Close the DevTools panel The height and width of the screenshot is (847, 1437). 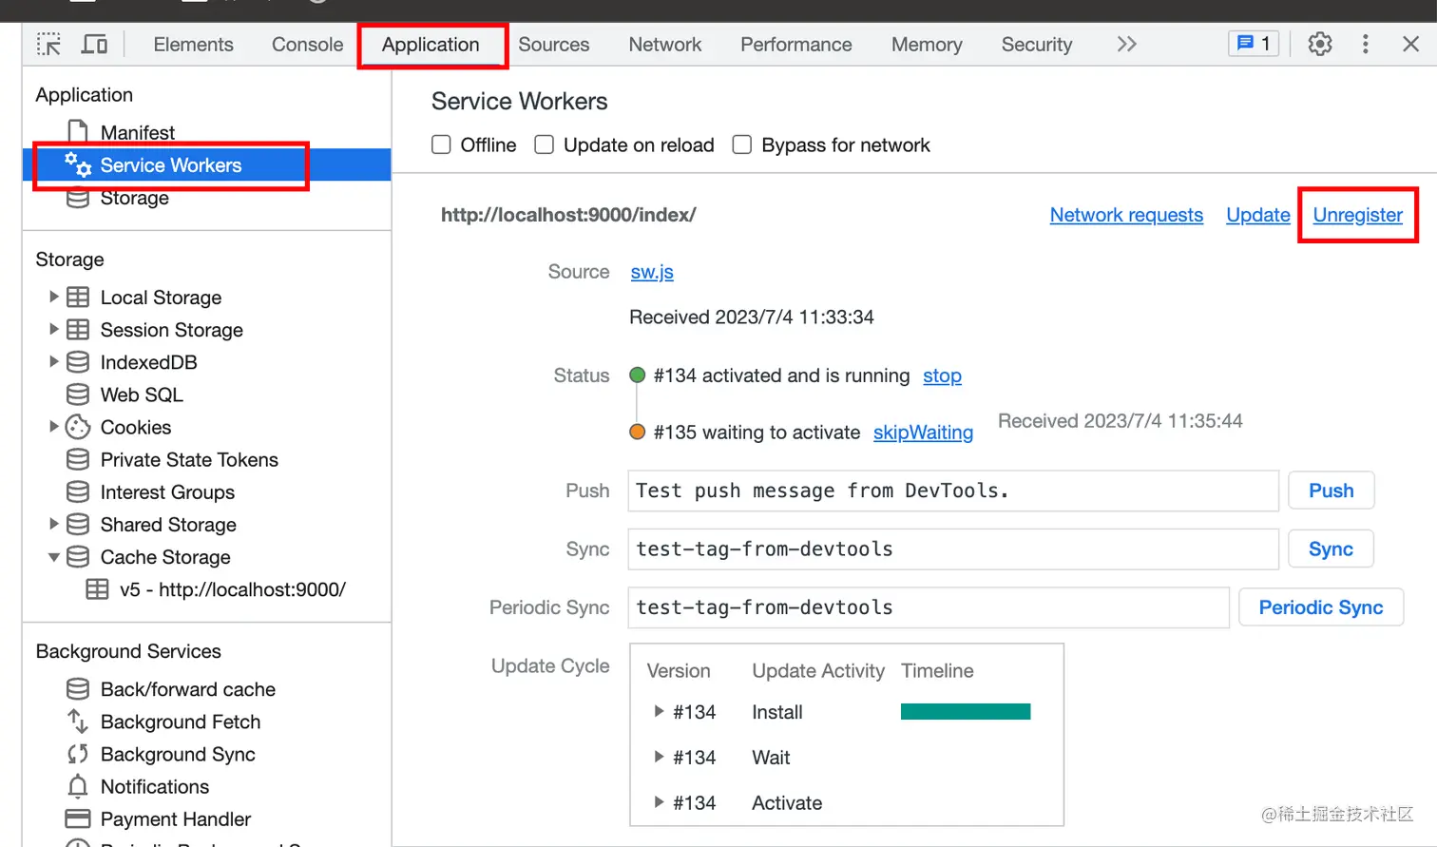[x=1410, y=44]
